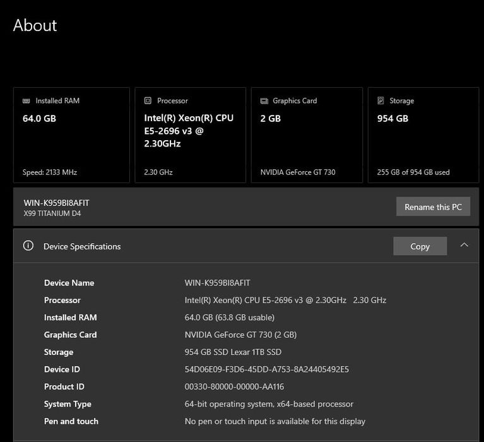Click the Storage drive icon
Image resolution: width=484 pixels, height=442 pixels.
click(x=381, y=100)
